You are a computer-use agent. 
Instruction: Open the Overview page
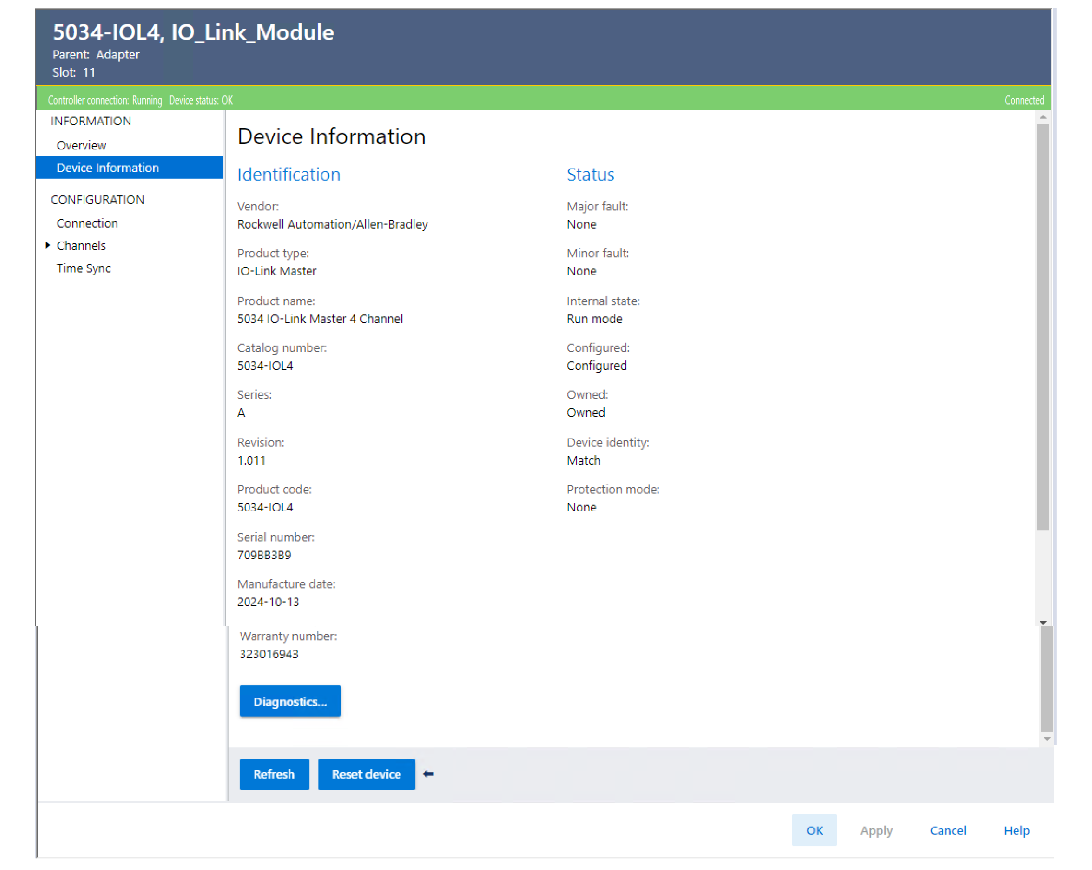click(x=82, y=145)
